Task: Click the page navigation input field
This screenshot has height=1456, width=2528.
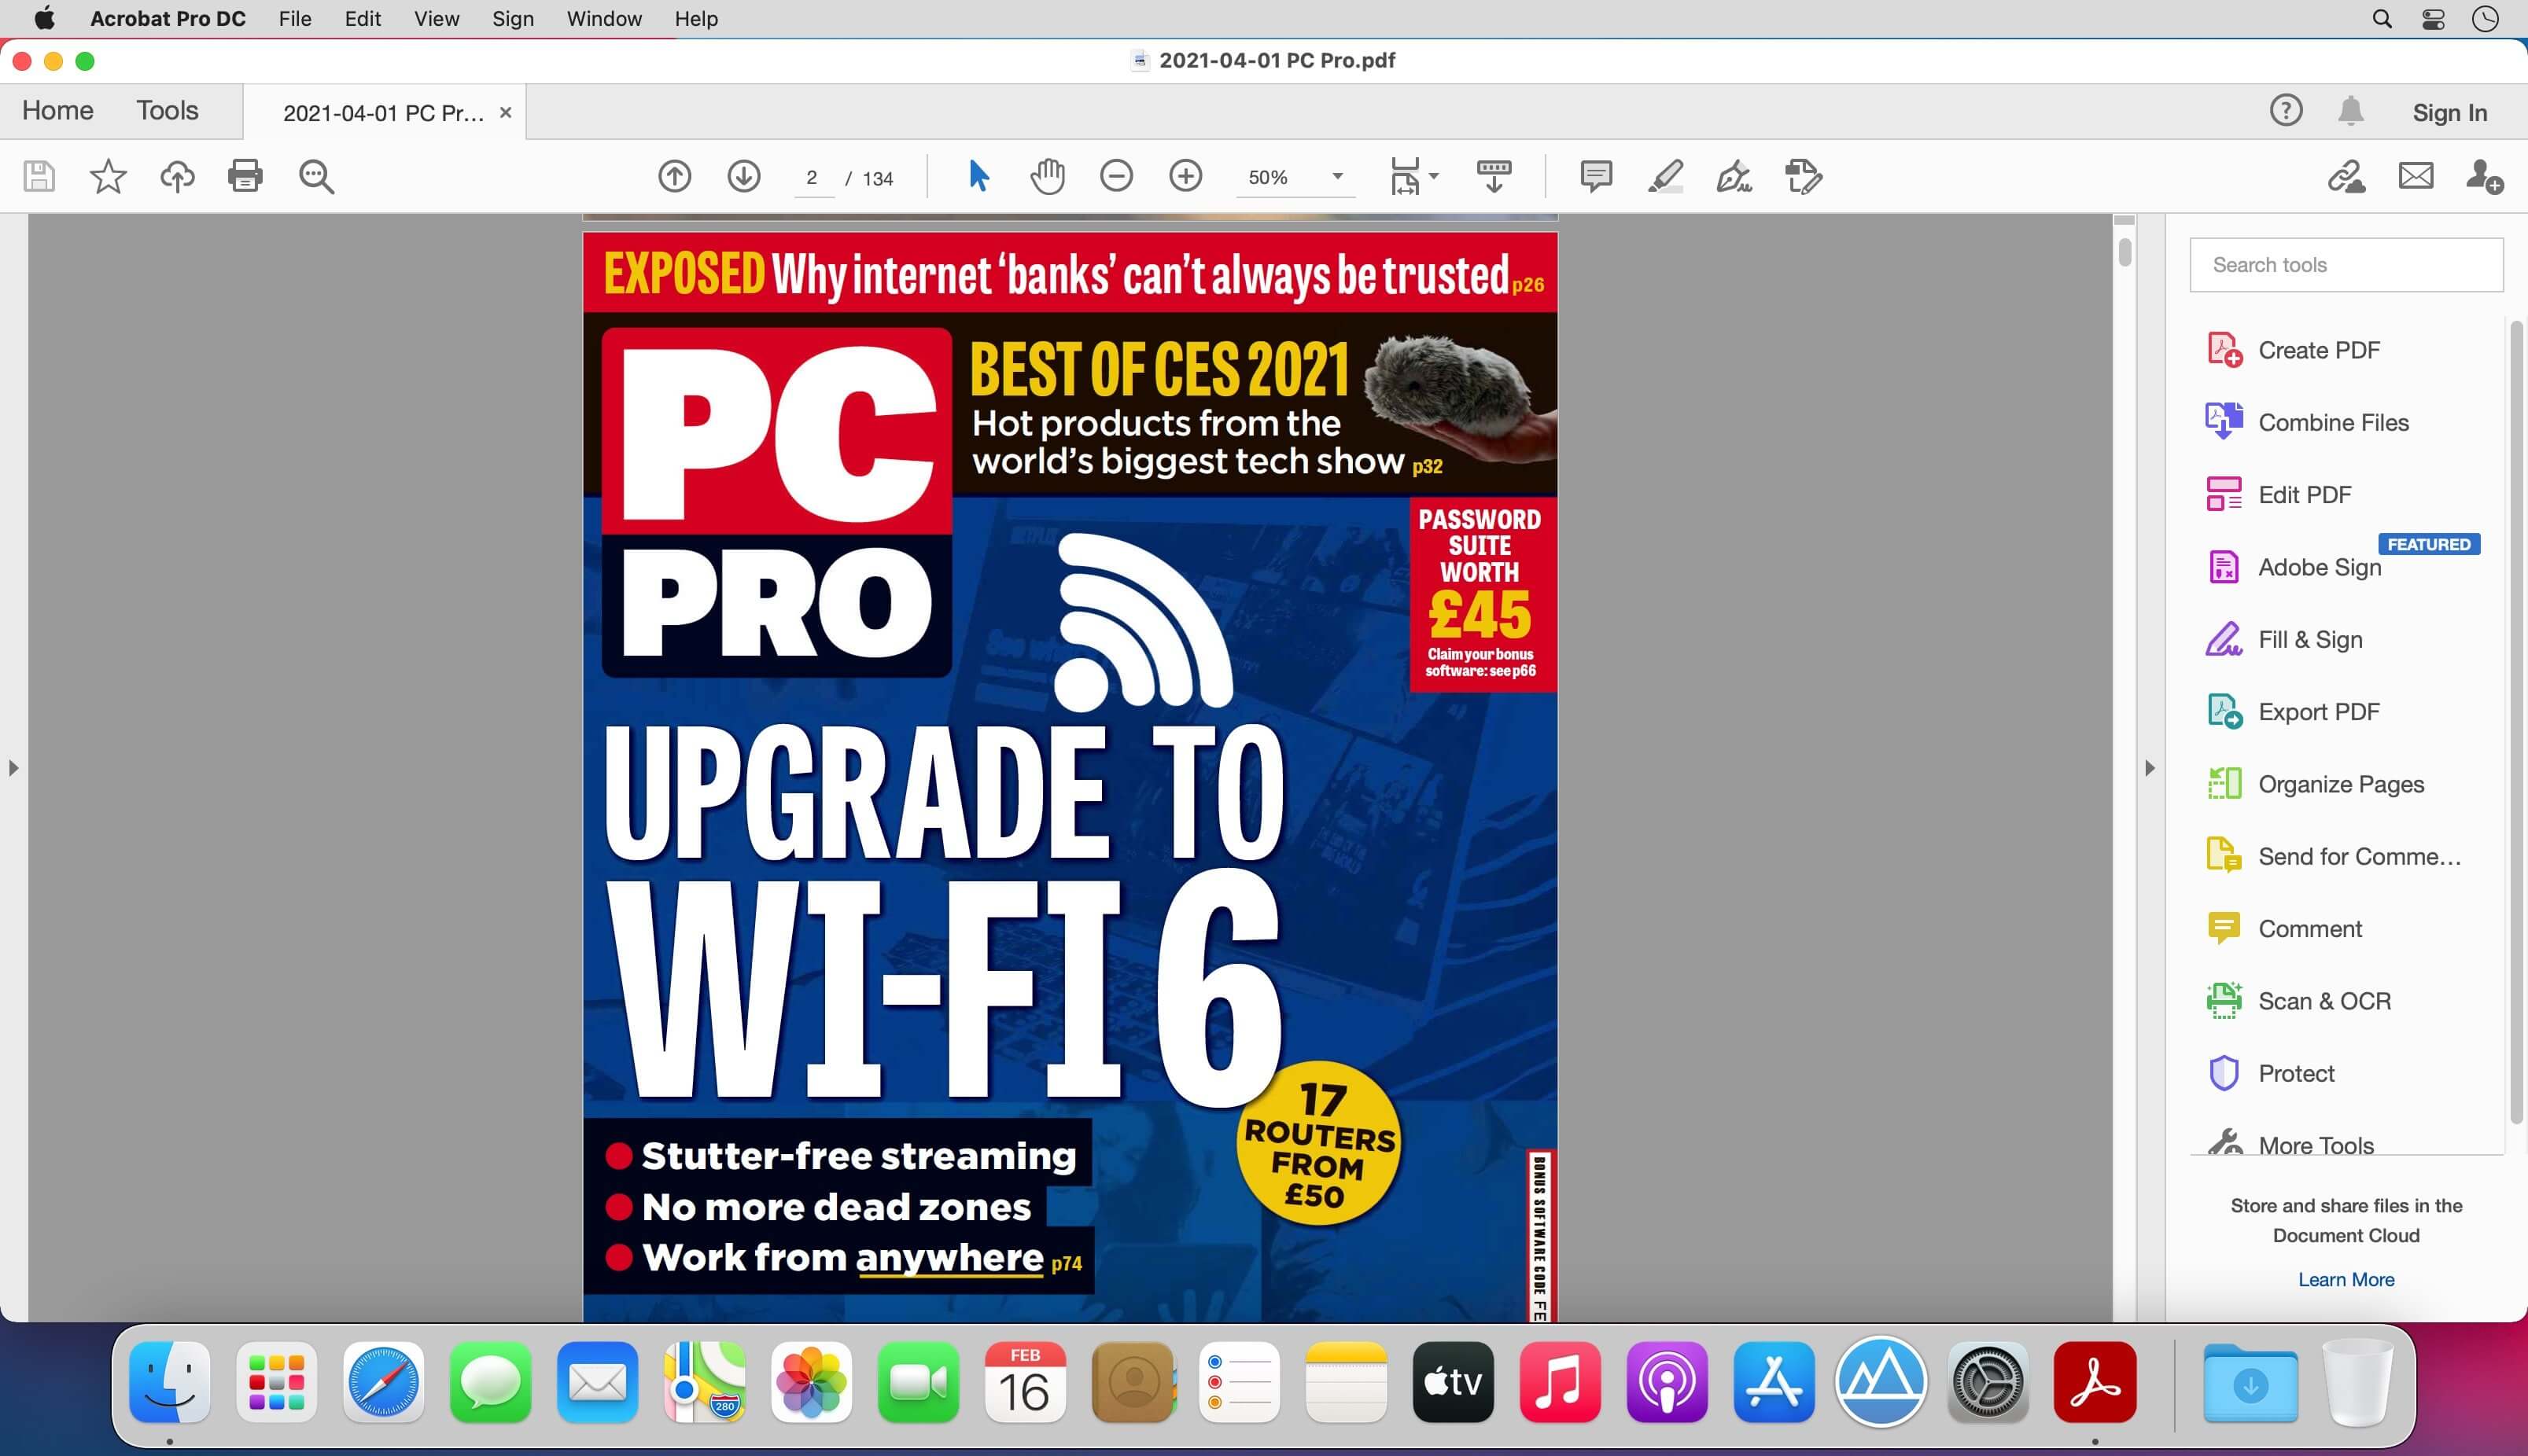Action: [x=811, y=177]
